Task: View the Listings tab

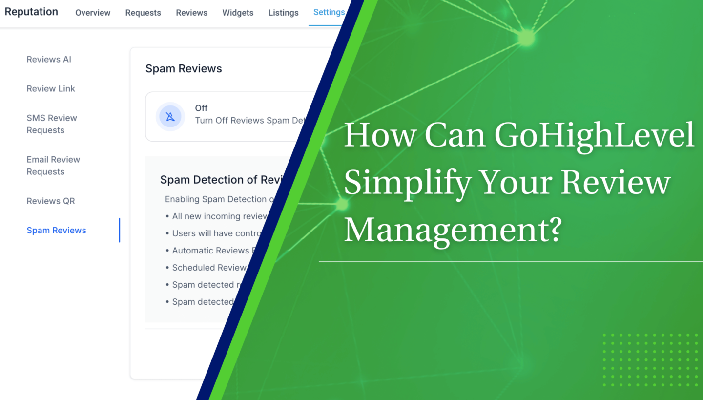Action: tap(283, 13)
